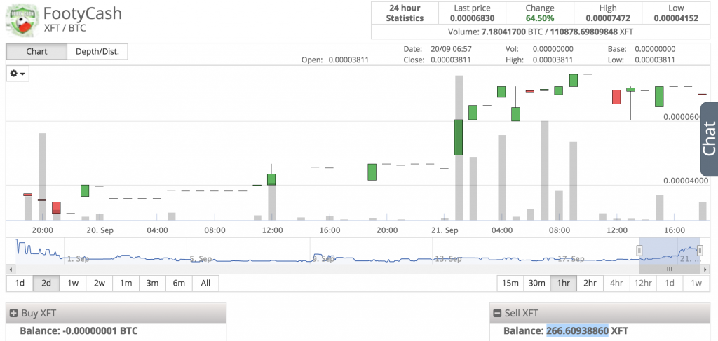Click the right navigator range handle
This screenshot has width=718, height=341.
[700, 251]
